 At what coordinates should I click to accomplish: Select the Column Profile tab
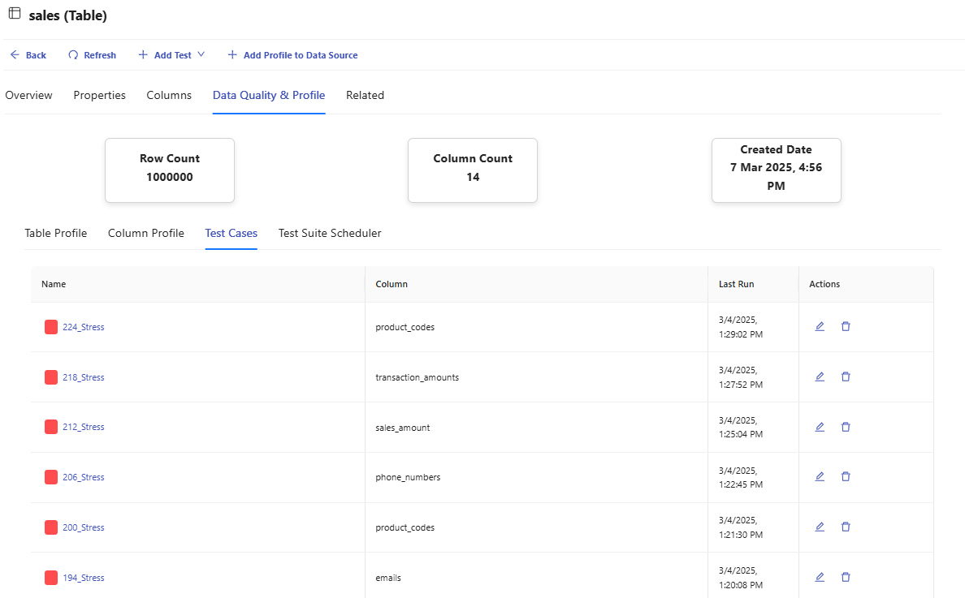(x=146, y=233)
